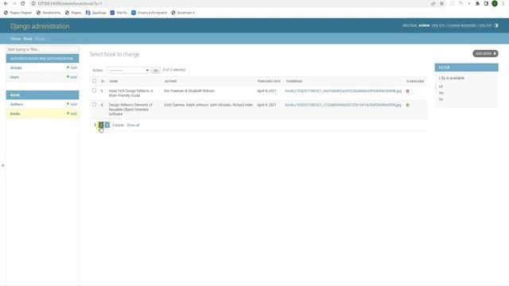Image resolution: width=509 pixels, height=286 pixels.
Task: Sort by the IS AVAILABLE column header
Action: pyautogui.click(x=415, y=81)
